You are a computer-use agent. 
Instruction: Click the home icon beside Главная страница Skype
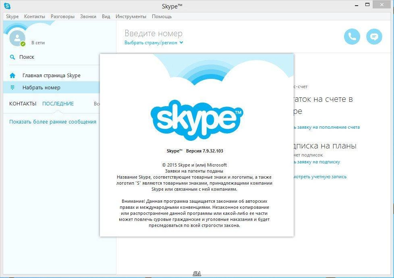pyautogui.click(x=12, y=75)
